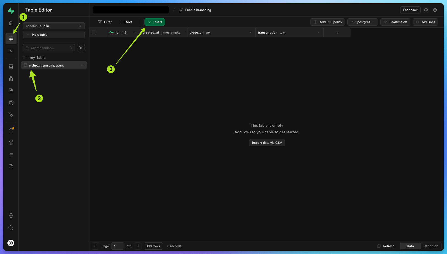Click the table filter funnel icon
447x254 pixels.
click(81, 48)
